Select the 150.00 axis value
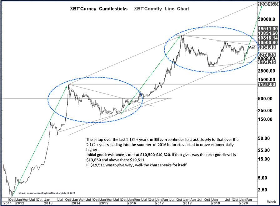This screenshot has width=280, height=206. click(265, 119)
